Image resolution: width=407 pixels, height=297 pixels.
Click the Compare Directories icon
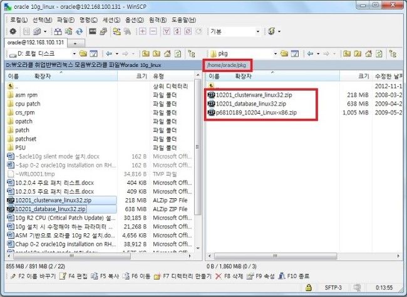[x=58, y=32]
